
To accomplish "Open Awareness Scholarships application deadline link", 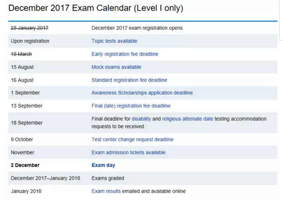I will click(142, 93).
